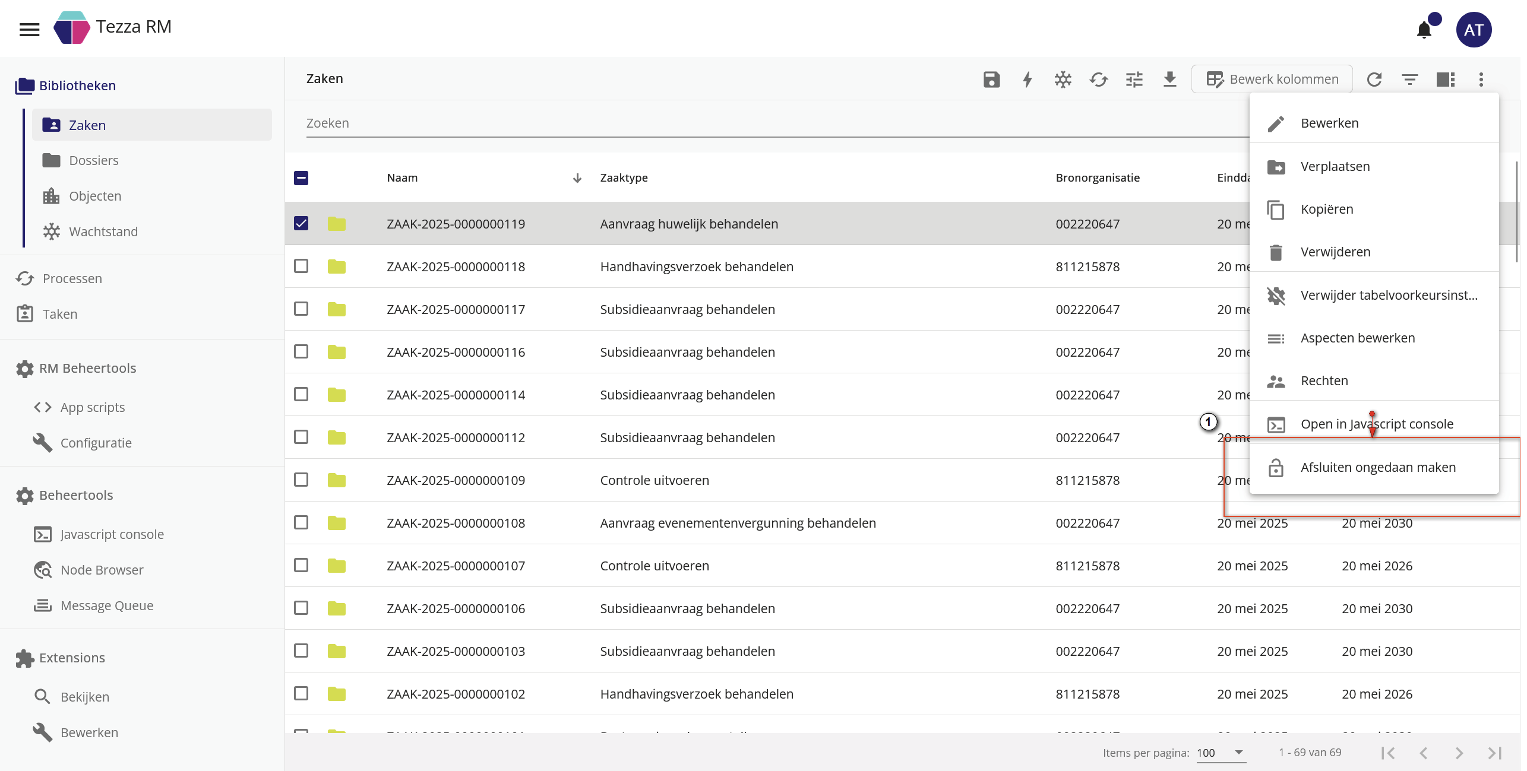Toggle the side panel layout icon
The image size is (1527, 771).
tap(1445, 79)
